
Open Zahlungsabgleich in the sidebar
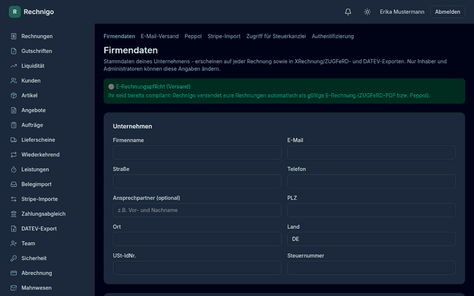(43, 214)
